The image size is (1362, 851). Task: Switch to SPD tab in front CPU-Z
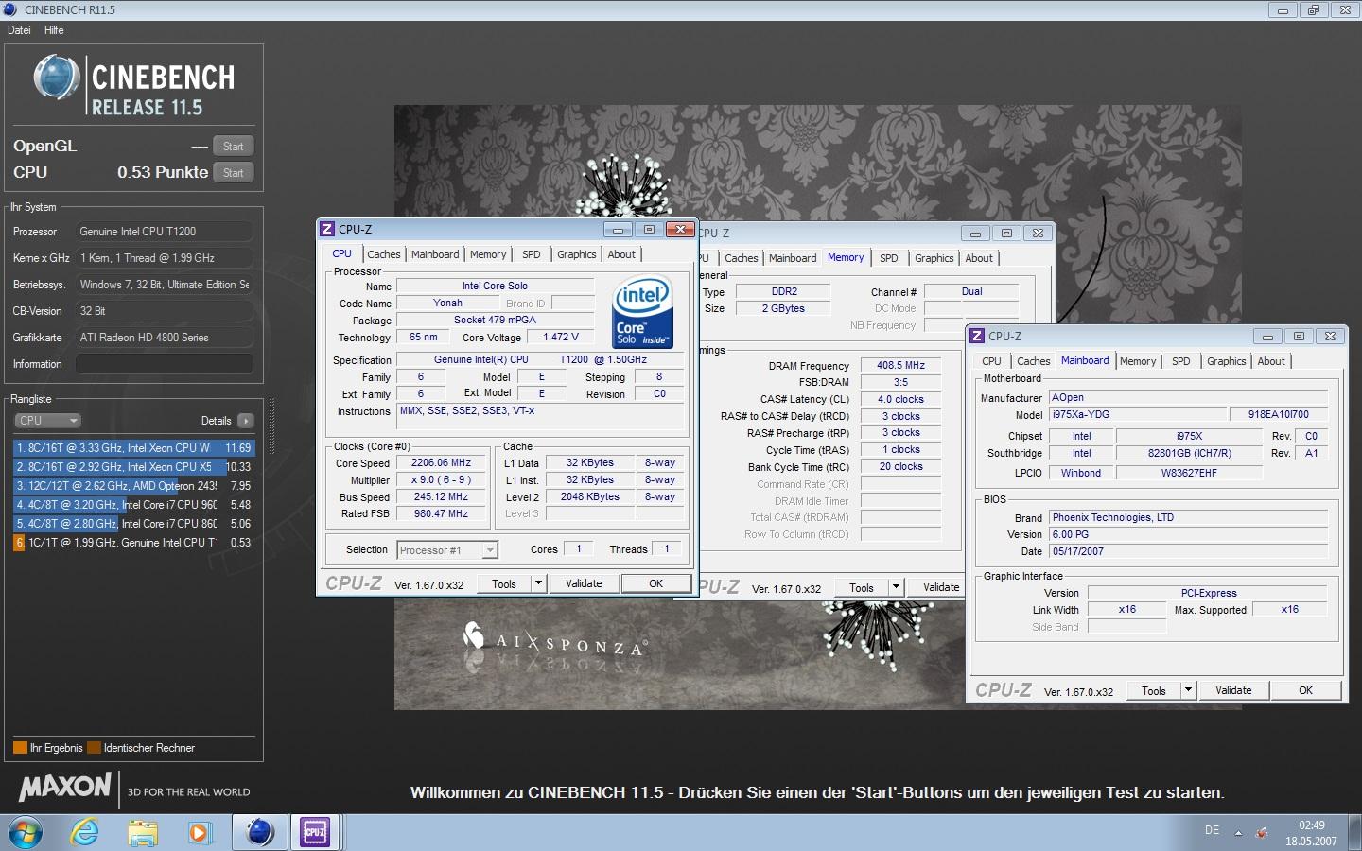pyautogui.click(x=532, y=254)
